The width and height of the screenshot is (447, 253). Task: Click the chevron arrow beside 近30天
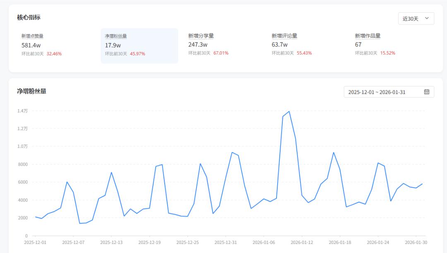coord(427,18)
